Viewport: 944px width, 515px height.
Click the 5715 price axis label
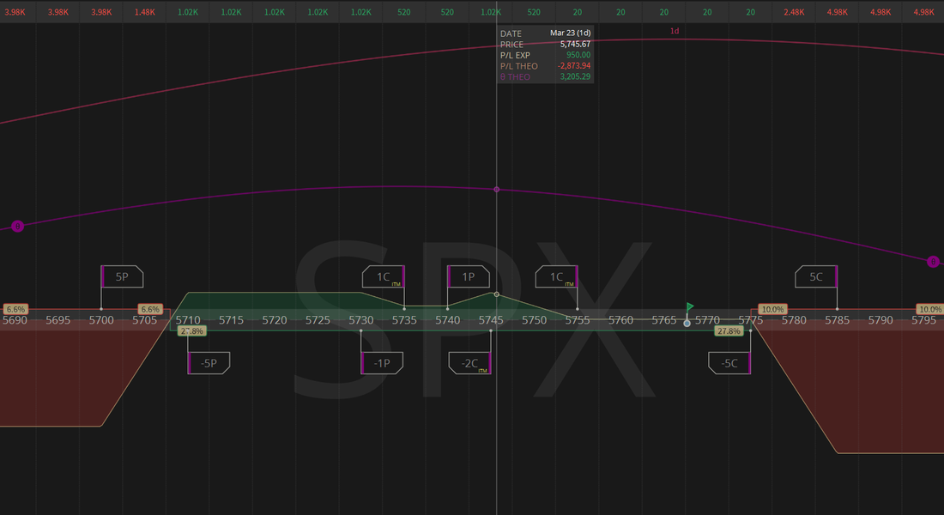coord(231,320)
